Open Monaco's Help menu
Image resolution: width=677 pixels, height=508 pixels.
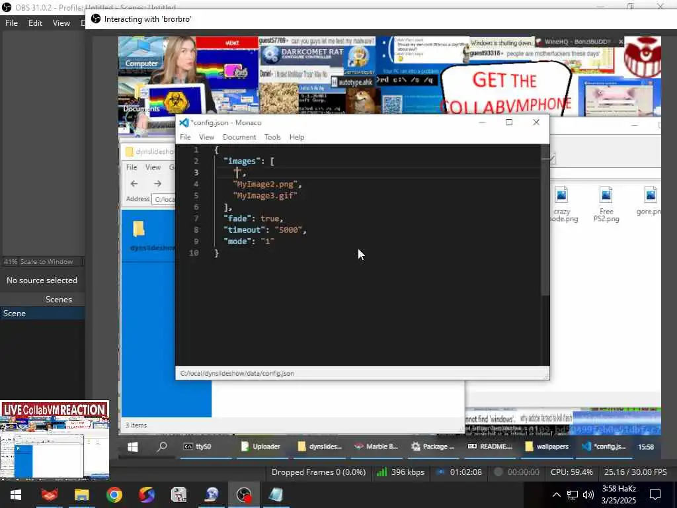click(x=297, y=137)
